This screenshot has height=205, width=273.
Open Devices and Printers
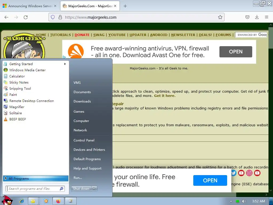click(x=89, y=150)
